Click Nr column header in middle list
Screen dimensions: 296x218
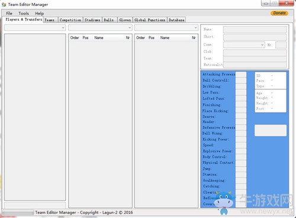[128, 38]
